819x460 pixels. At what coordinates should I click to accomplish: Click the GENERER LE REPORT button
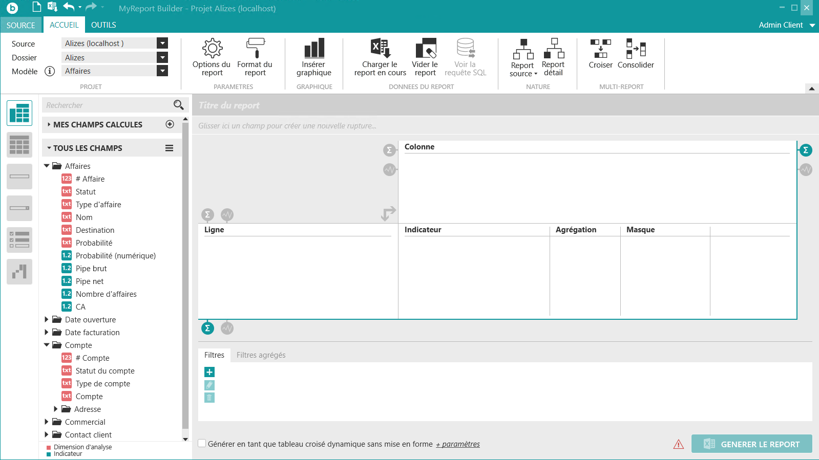click(751, 444)
